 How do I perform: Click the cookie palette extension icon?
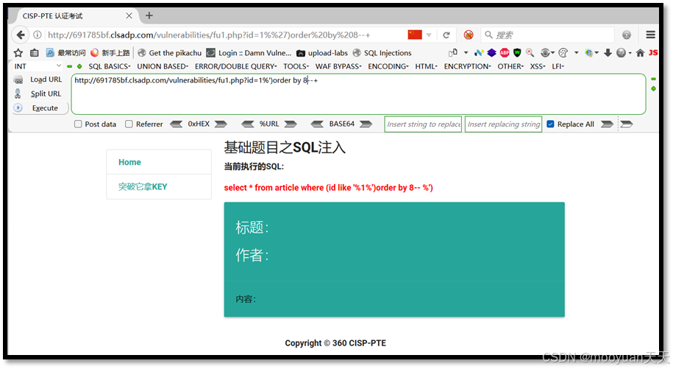(563, 53)
